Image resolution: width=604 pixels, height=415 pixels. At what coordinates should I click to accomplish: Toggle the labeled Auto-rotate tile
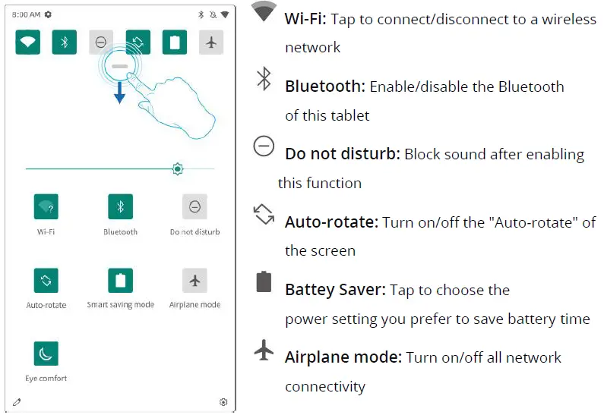[46, 280]
